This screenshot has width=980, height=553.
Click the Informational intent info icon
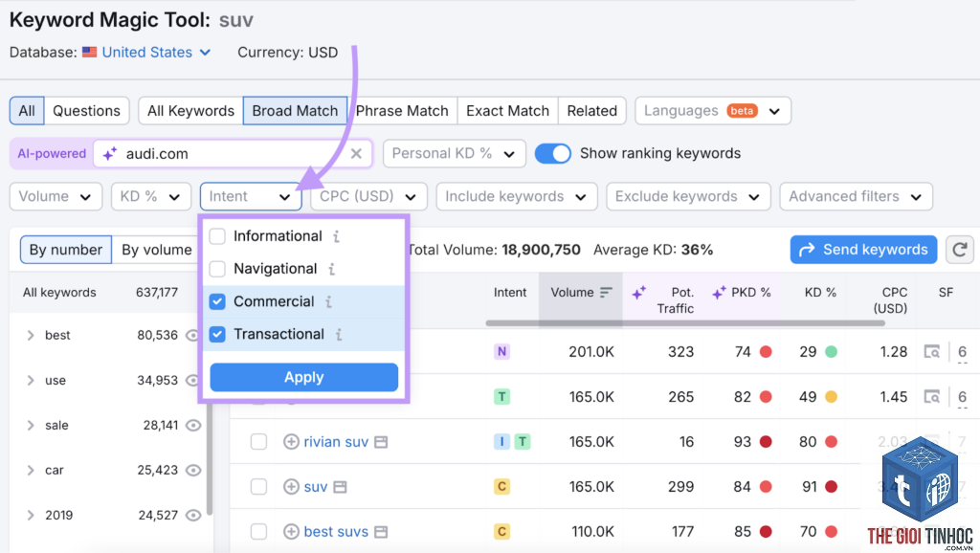tap(336, 236)
